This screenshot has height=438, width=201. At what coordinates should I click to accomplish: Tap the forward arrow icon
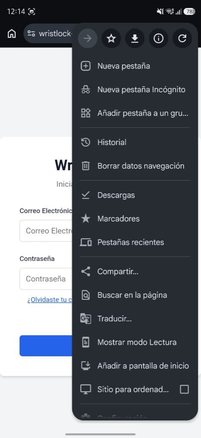[x=88, y=38]
